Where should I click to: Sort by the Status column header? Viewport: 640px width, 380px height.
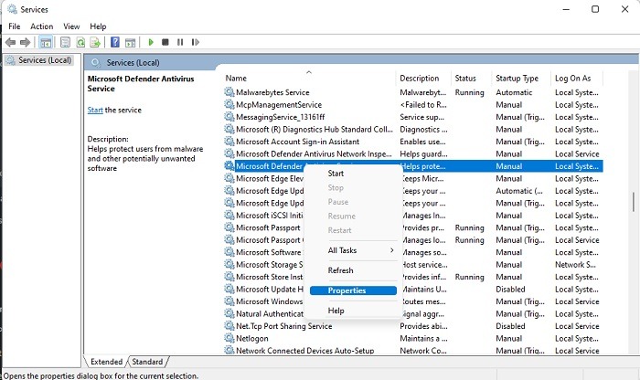click(471, 79)
